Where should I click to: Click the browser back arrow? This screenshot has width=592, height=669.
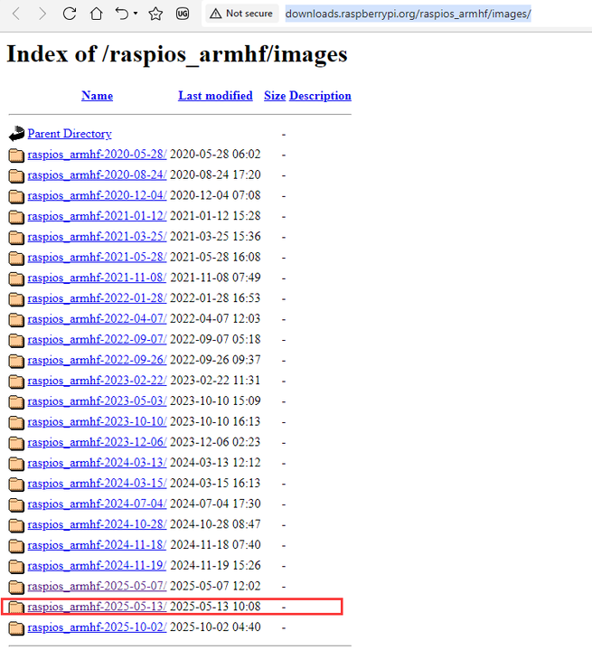[x=17, y=14]
